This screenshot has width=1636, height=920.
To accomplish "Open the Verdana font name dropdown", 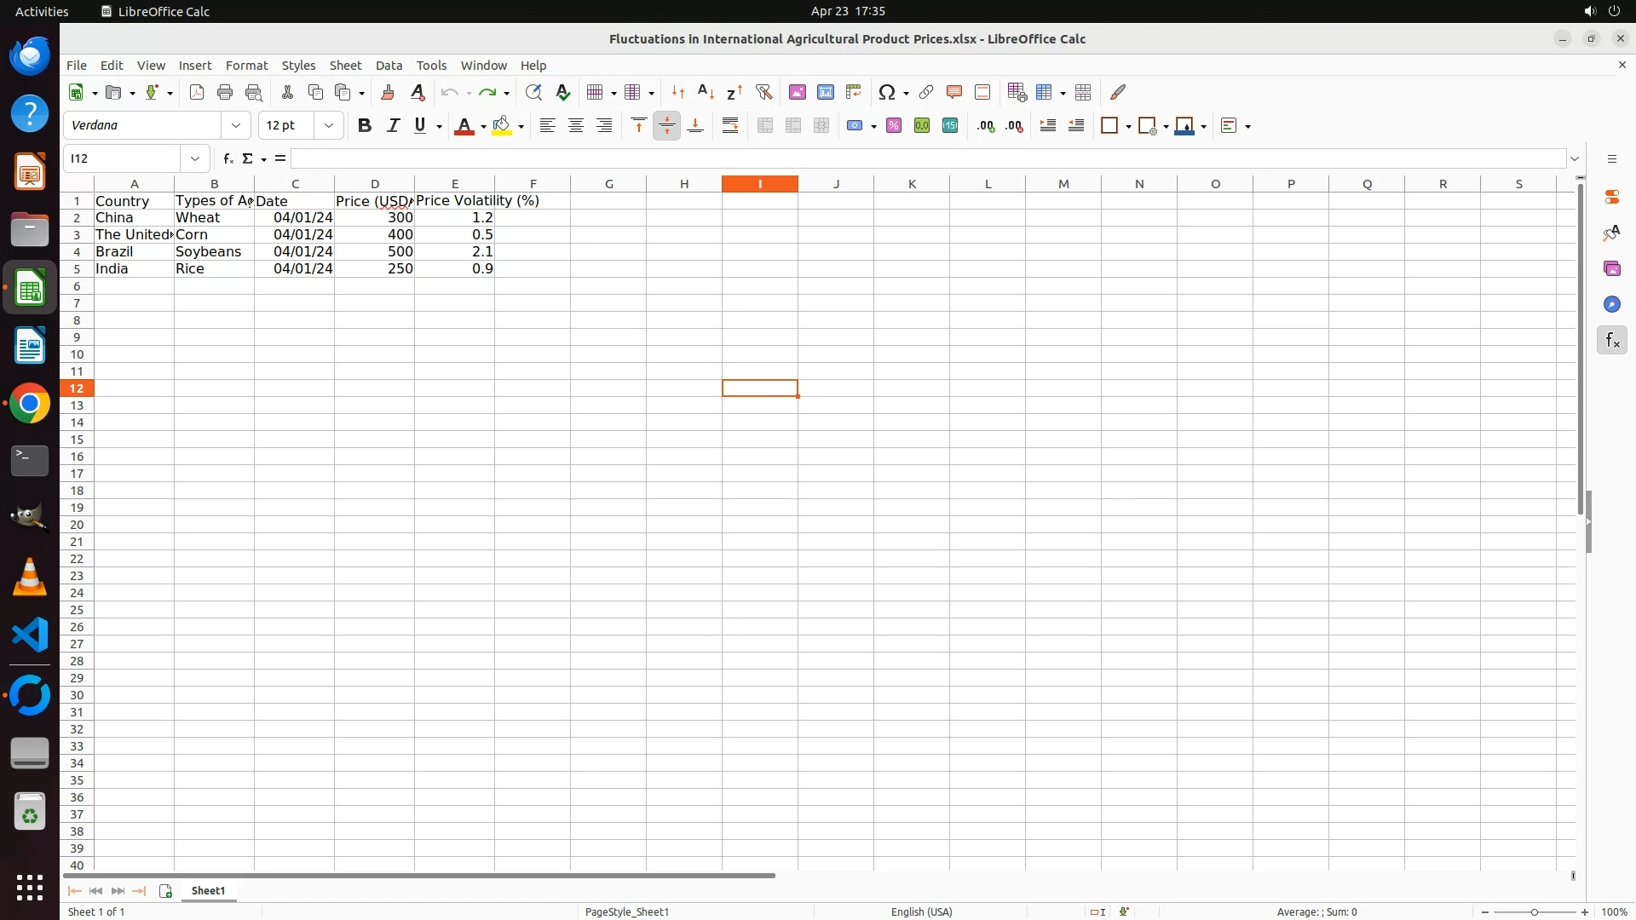I will (x=236, y=126).
